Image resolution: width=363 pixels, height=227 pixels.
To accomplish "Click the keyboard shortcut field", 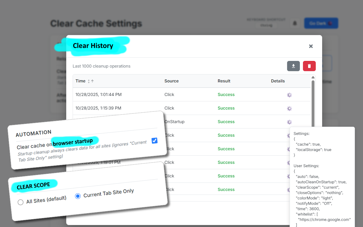I will [x=266, y=25].
